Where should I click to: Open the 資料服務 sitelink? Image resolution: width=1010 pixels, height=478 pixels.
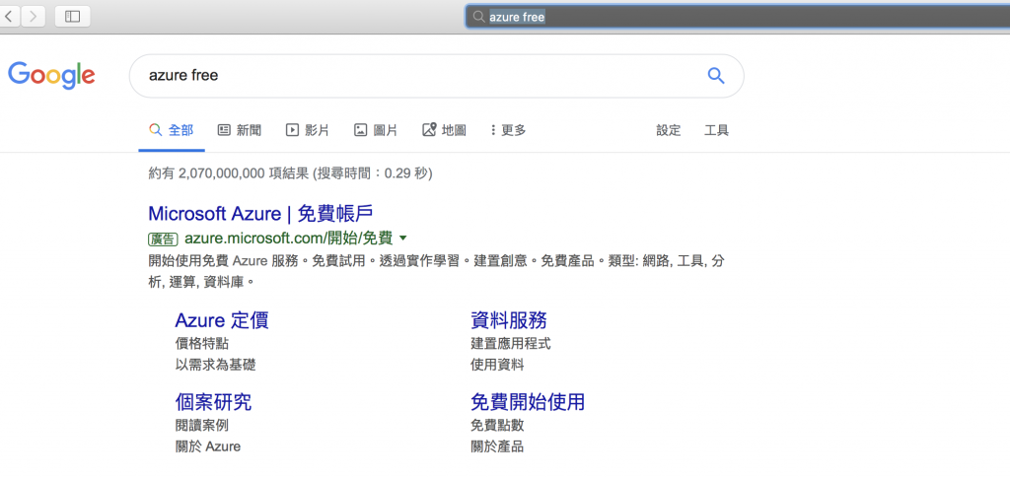coord(509,319)
